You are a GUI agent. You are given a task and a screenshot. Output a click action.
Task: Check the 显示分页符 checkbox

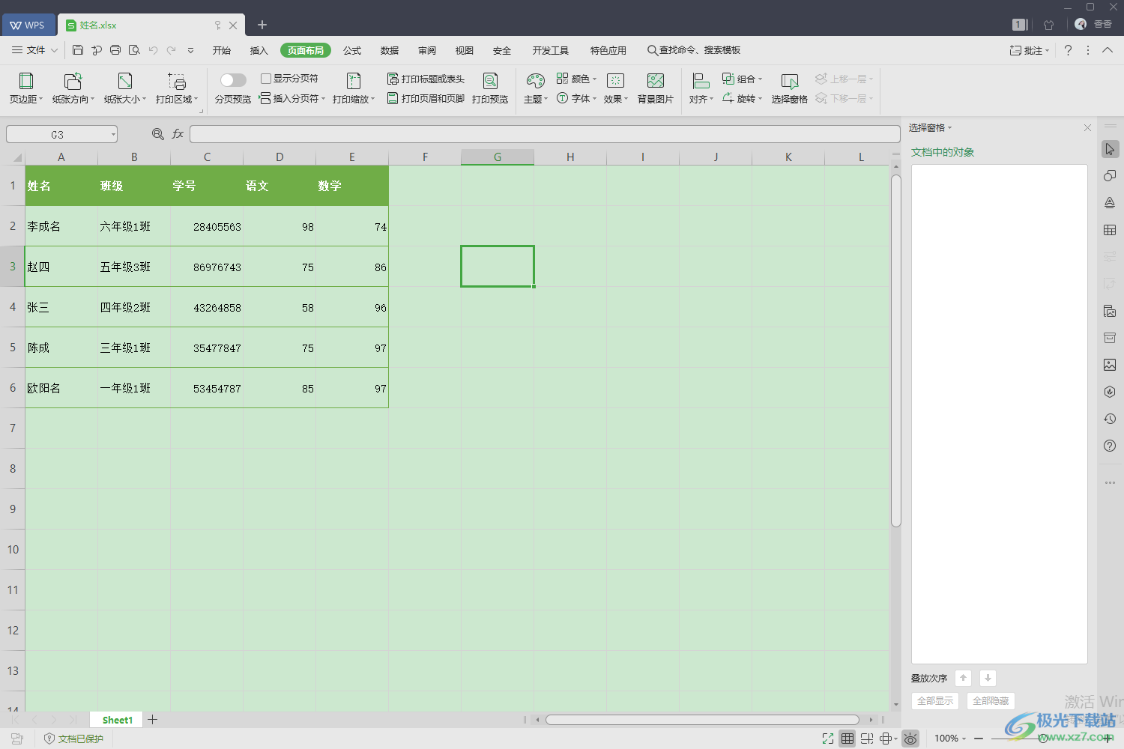(x=266, y=79)
